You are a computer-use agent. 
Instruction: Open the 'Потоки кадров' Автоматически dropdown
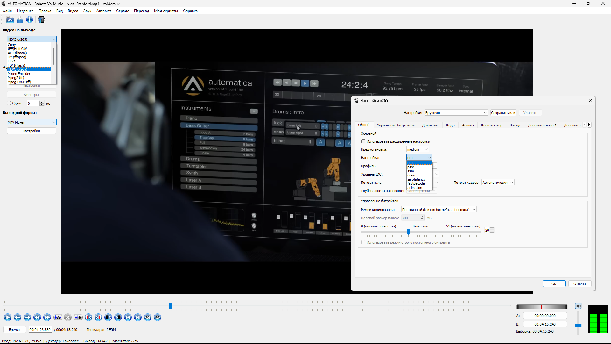coord(498,183)
